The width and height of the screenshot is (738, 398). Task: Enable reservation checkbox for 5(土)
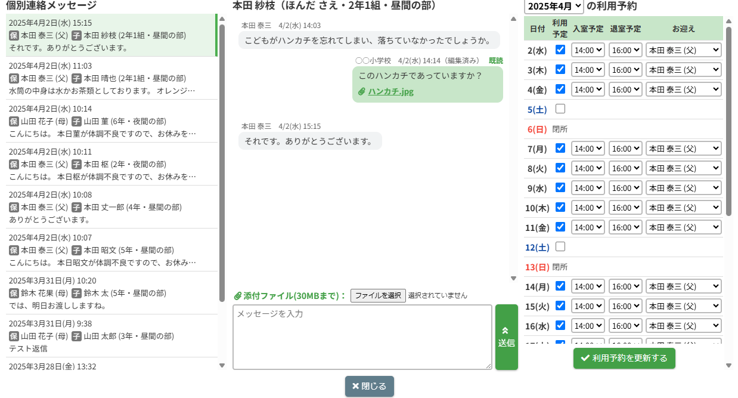(x=560, y=109)
